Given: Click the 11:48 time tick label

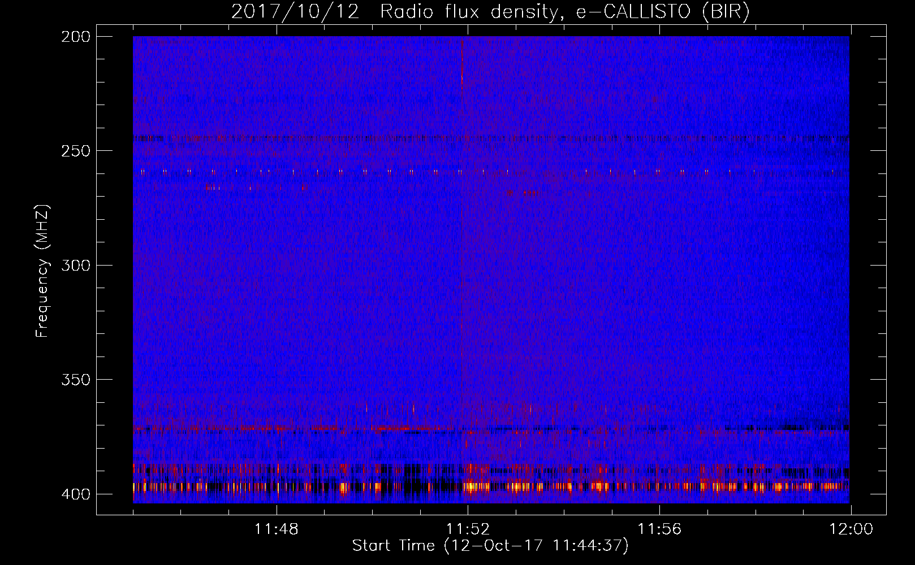Looking at the screenshot, I should (x=277, y=529).
